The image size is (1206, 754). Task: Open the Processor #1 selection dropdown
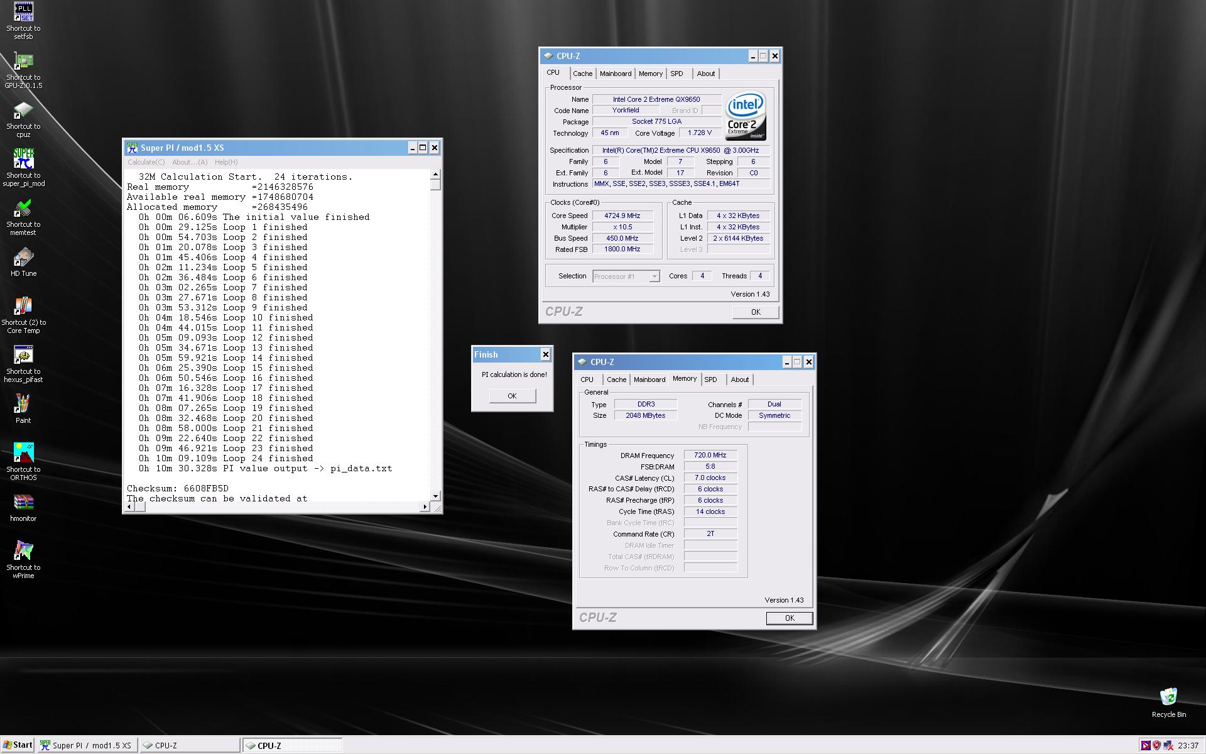(x=654, y=276)
